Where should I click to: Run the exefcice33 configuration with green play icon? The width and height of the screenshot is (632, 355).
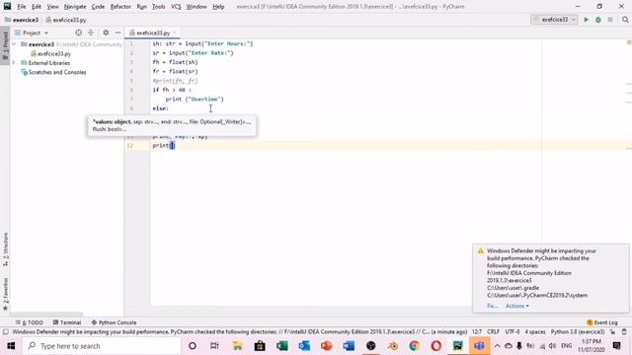(586, 20)
